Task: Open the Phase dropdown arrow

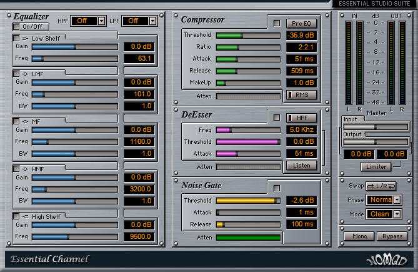Action: (397, 199)
